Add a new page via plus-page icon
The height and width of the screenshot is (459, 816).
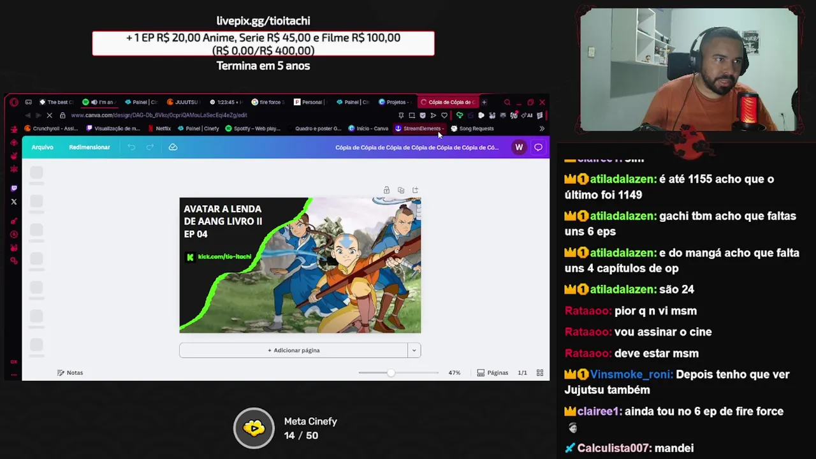(415, 190)
